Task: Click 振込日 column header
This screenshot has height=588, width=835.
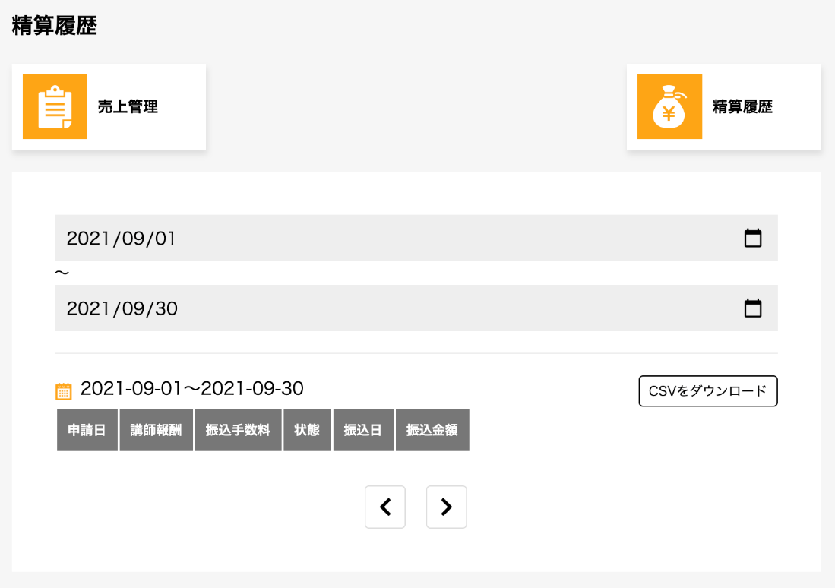Action: pos(363,430)
